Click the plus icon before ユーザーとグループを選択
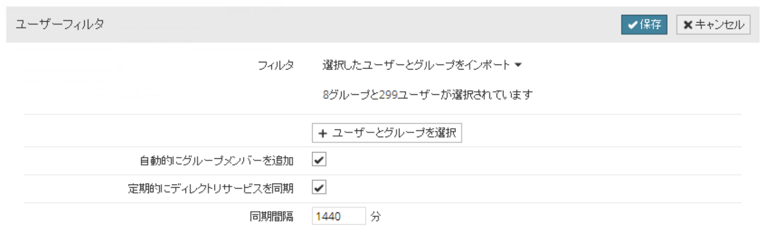This screenshot has height=233, width=767. tap(323, 133)
